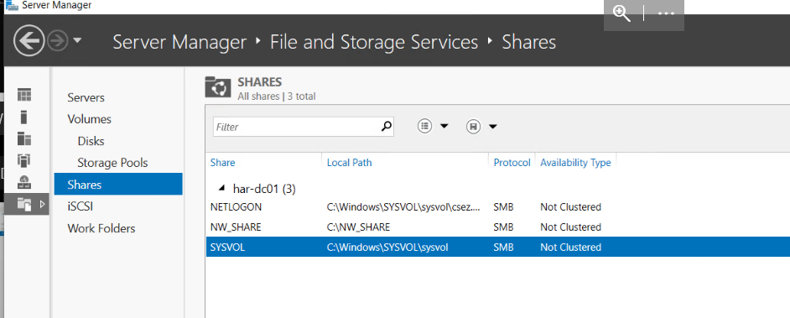Open the Storage Pools page
The image size is (790, 318).
112,163
